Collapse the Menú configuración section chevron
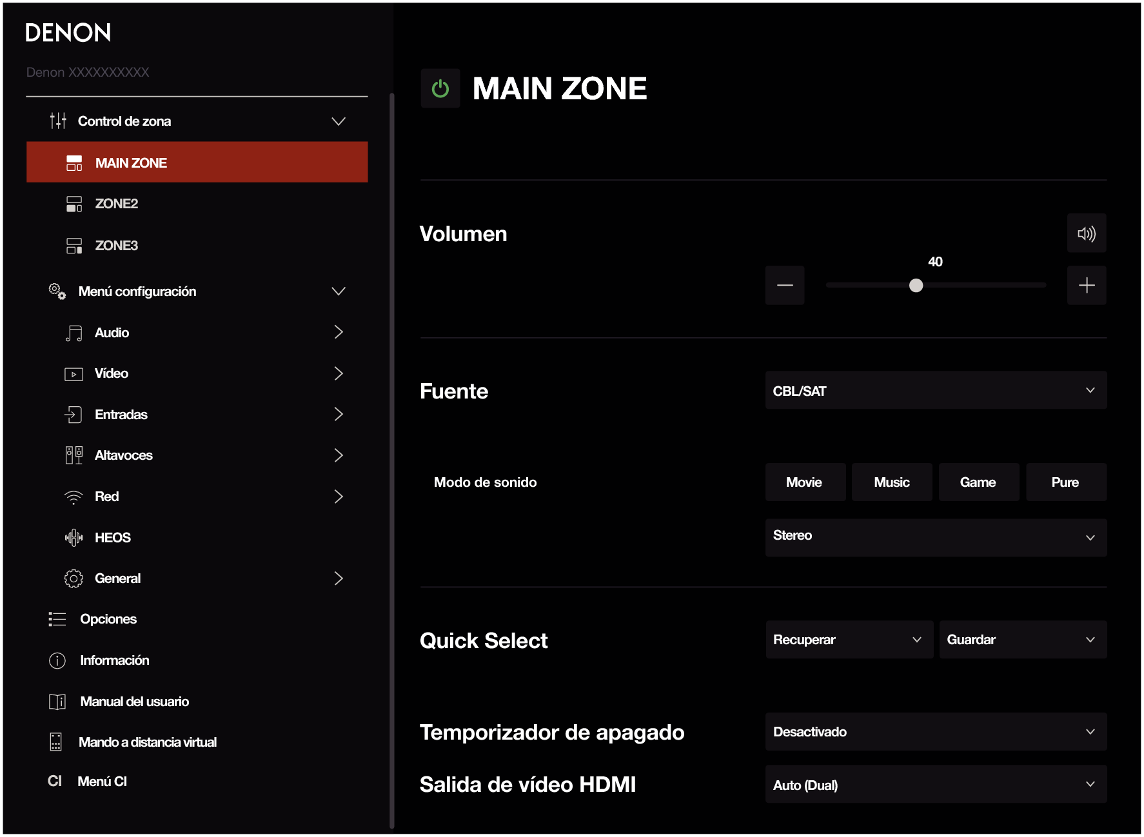1144x837 pixels. [x=339, y=291]
